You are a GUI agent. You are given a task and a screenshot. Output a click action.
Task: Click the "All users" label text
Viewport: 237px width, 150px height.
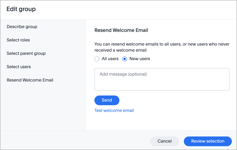click(x=110, y=59)
